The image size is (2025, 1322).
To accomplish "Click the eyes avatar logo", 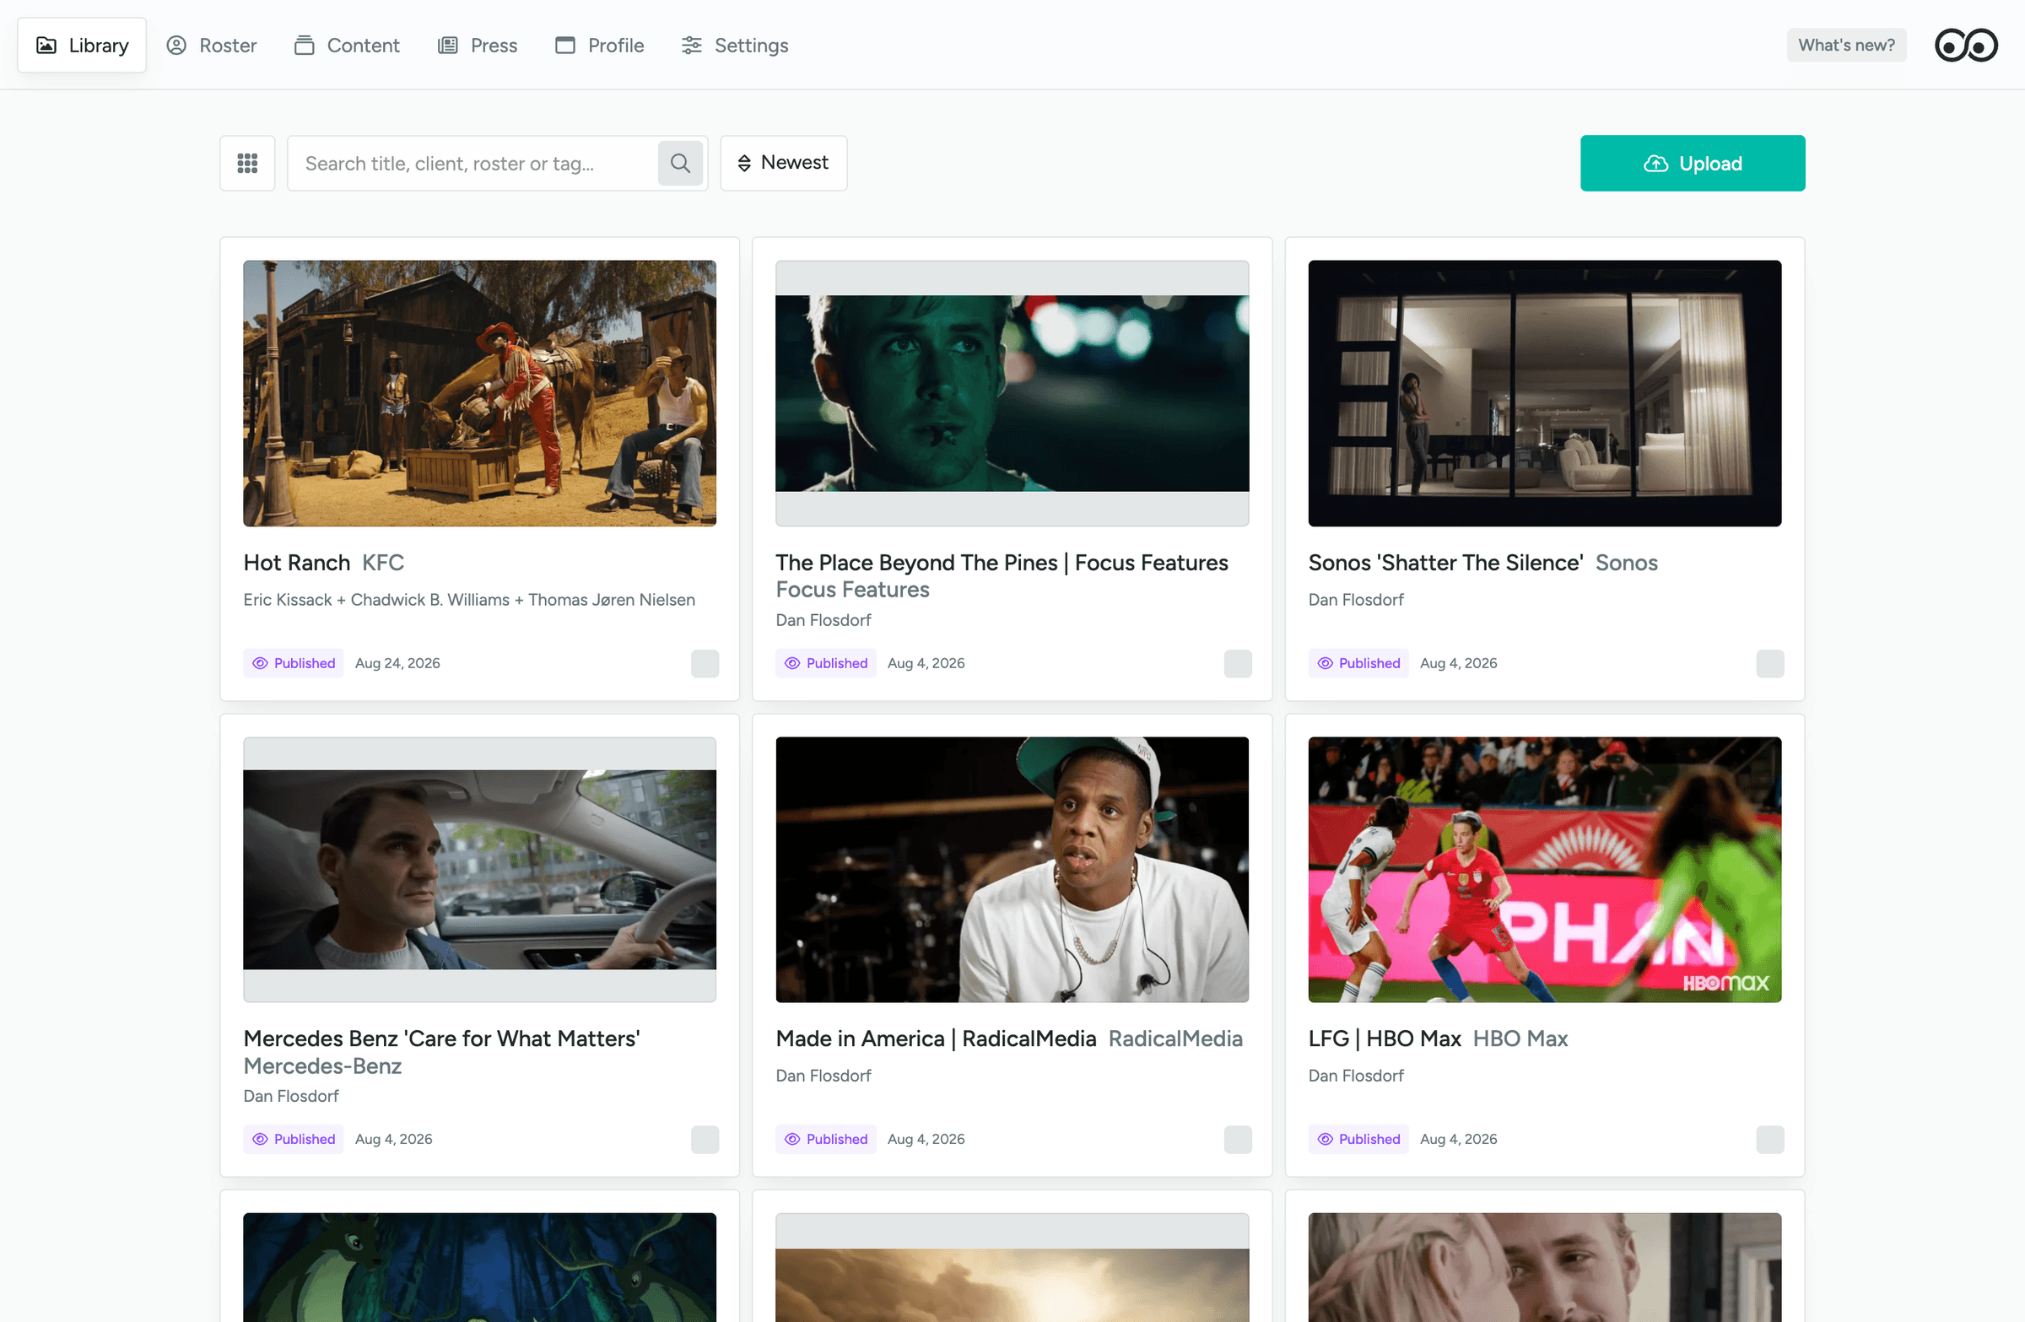I will tap(1965, 45).
